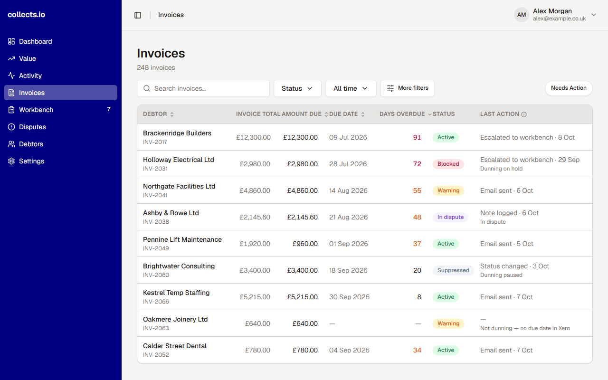Open Brackenridge Builders debtor link
Viewport: 608px width, 380px height.
pyautogui.click(x=177, y=133)
